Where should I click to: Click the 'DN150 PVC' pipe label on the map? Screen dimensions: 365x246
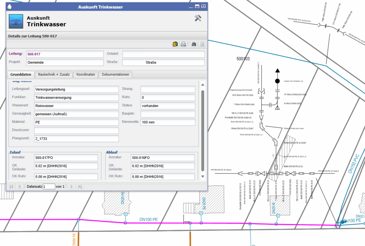pyautogui.click(x=354, y=164)
